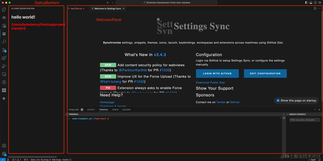
Task: Switch to the OUTPUT panel tab
Action: coord(91,110)
